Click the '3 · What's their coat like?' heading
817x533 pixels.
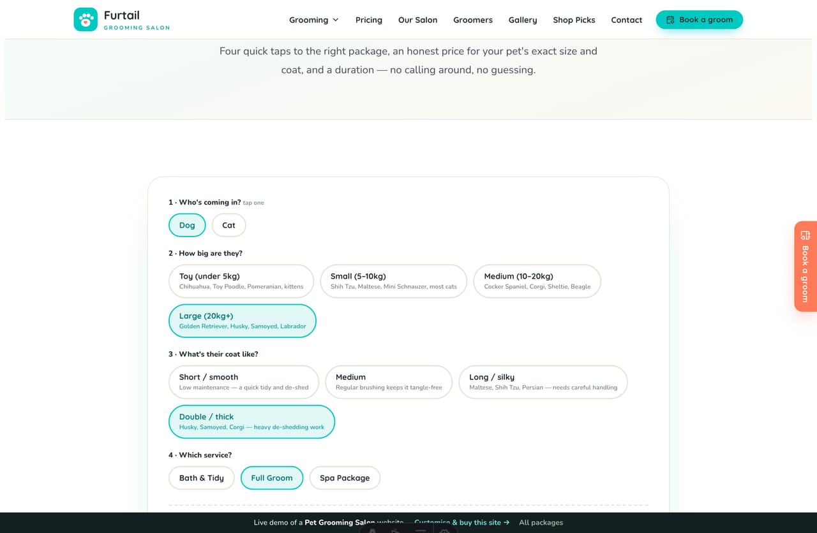213,354
